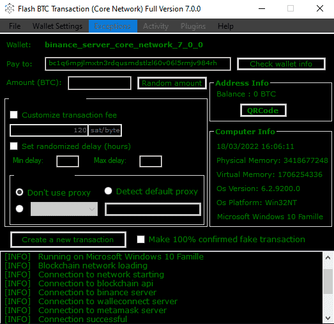Screen dimensions: 334x324
Task: Click the Virtual Memory: 1706254336 line
Action: [269, 174]
